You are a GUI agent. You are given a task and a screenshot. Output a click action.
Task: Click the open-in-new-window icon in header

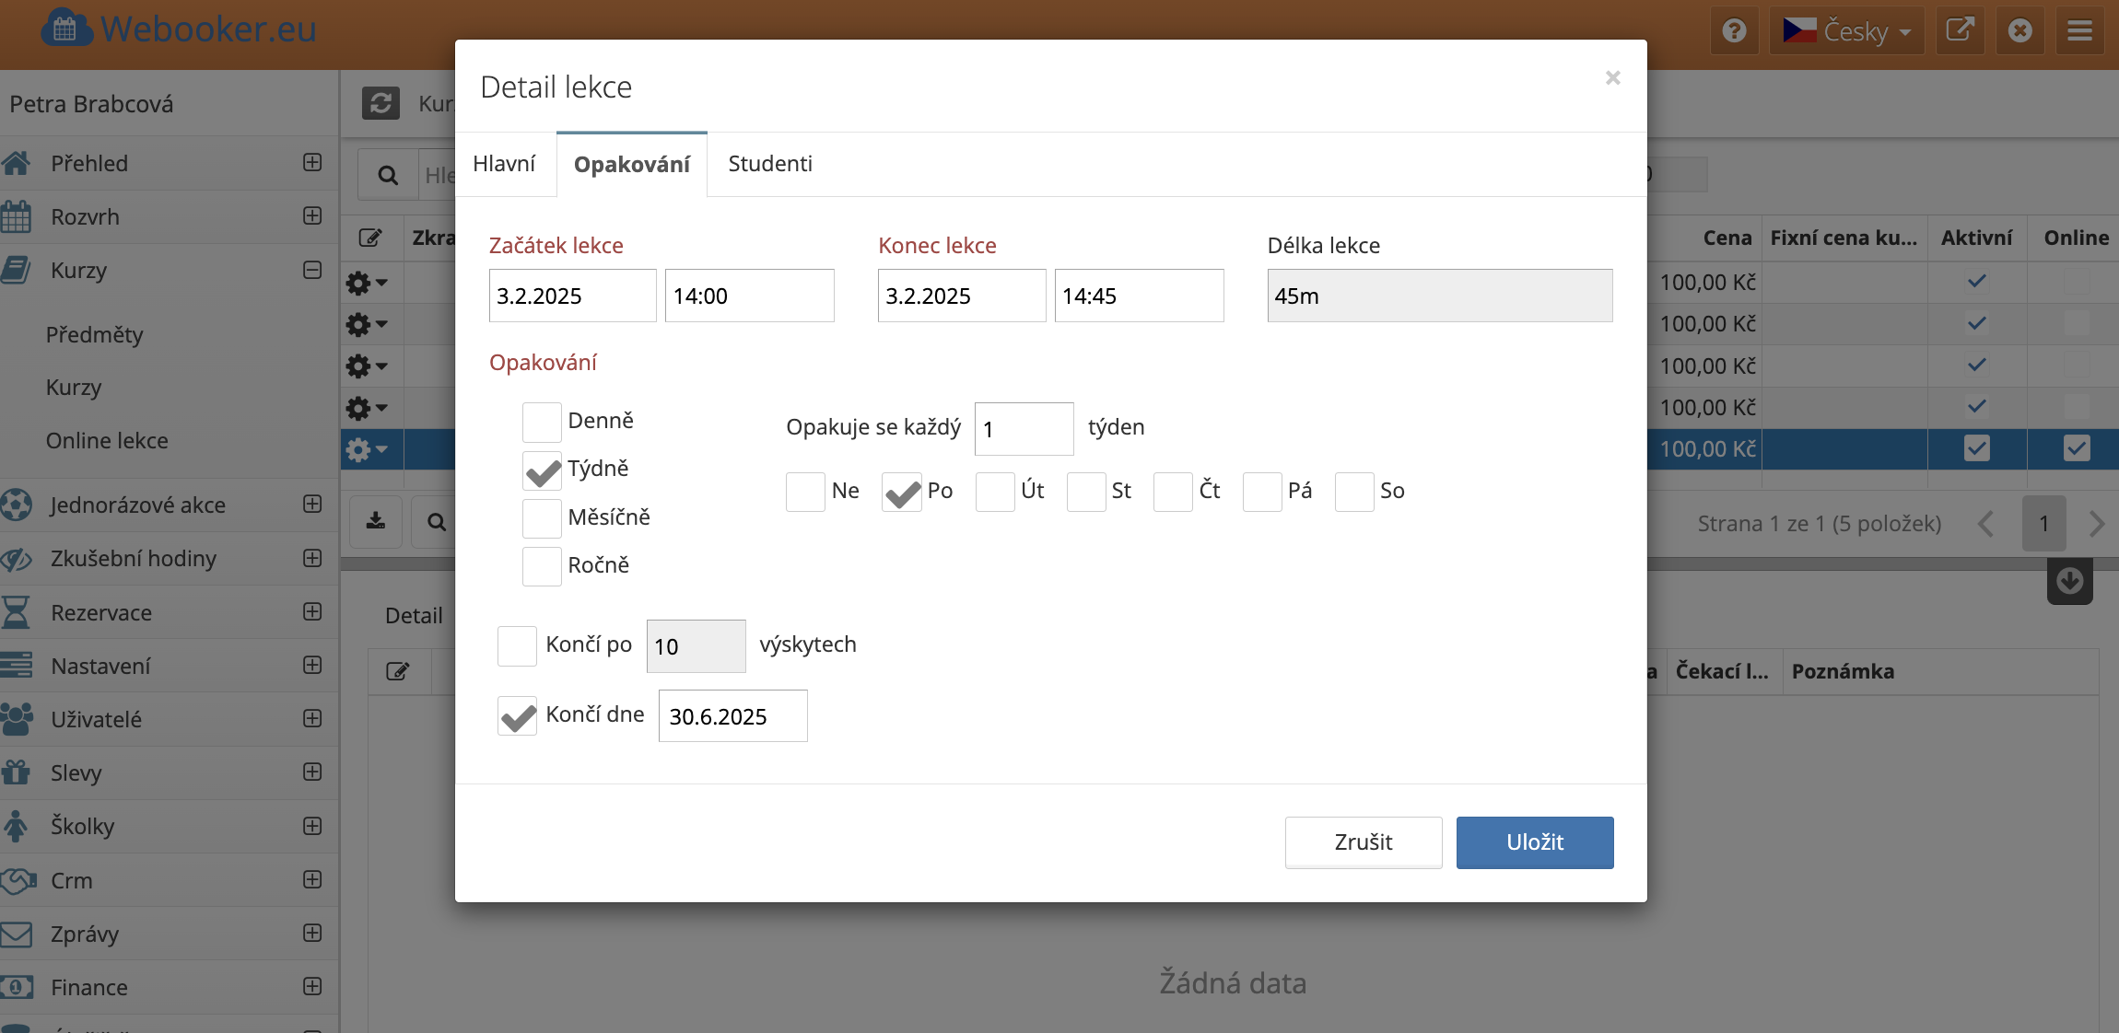[1959, 31]
